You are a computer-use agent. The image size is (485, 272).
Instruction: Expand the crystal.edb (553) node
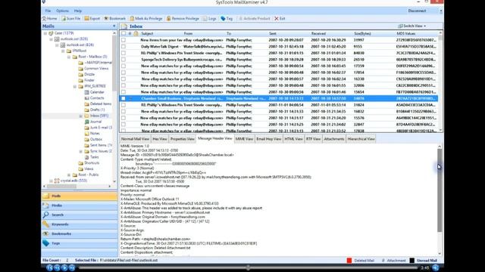click(51, 181)
